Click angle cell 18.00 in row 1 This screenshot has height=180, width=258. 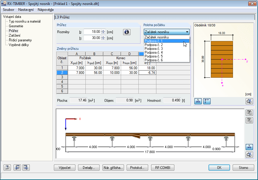coord(147,68)
